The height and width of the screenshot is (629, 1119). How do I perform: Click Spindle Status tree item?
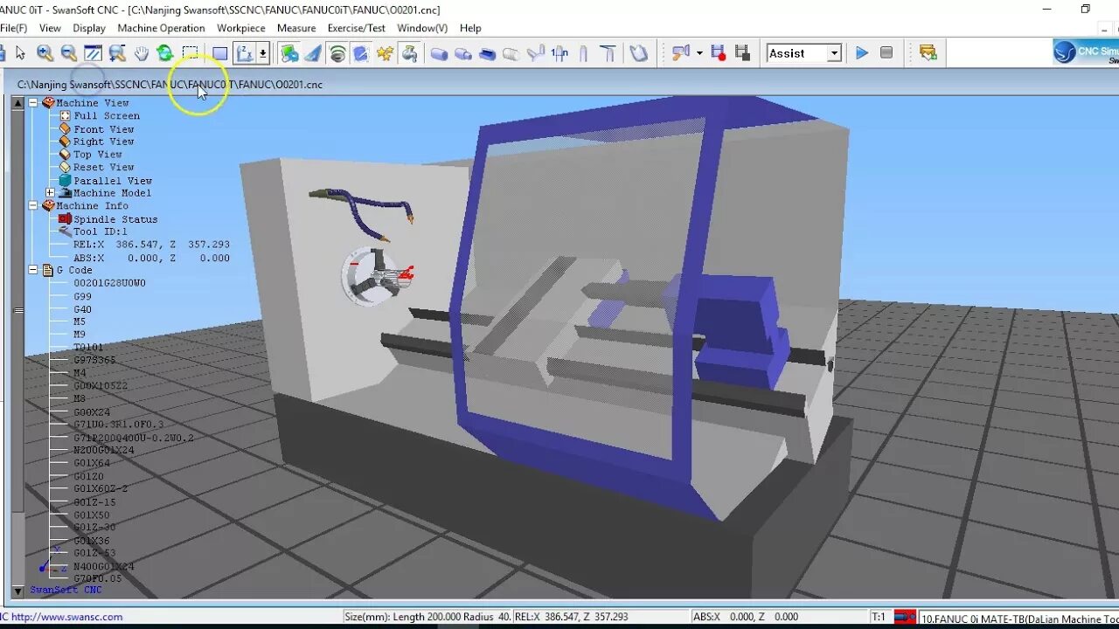pyautogui.click(x=115, y=218)
